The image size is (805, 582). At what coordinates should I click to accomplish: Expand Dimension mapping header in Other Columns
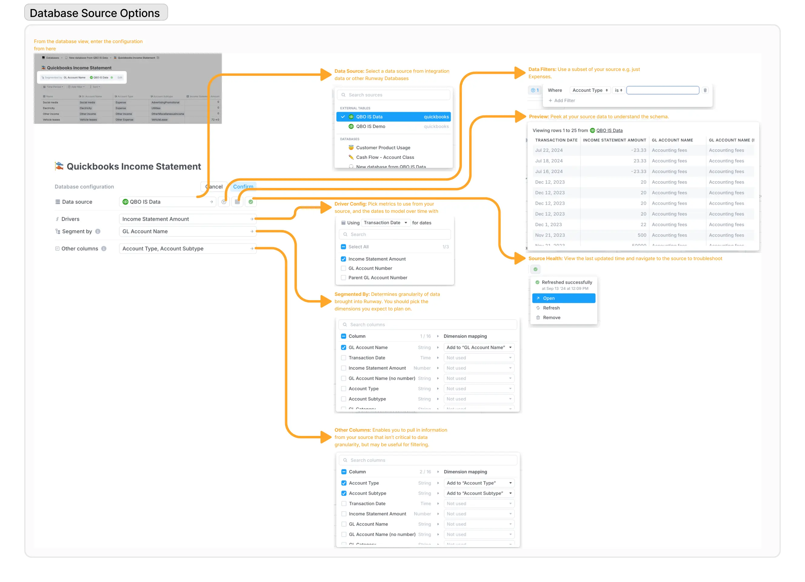(438, 472)
